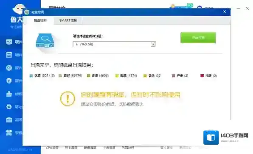
Task: Open hardware parameters list icon in sidebar
Action: pos(9,55)
